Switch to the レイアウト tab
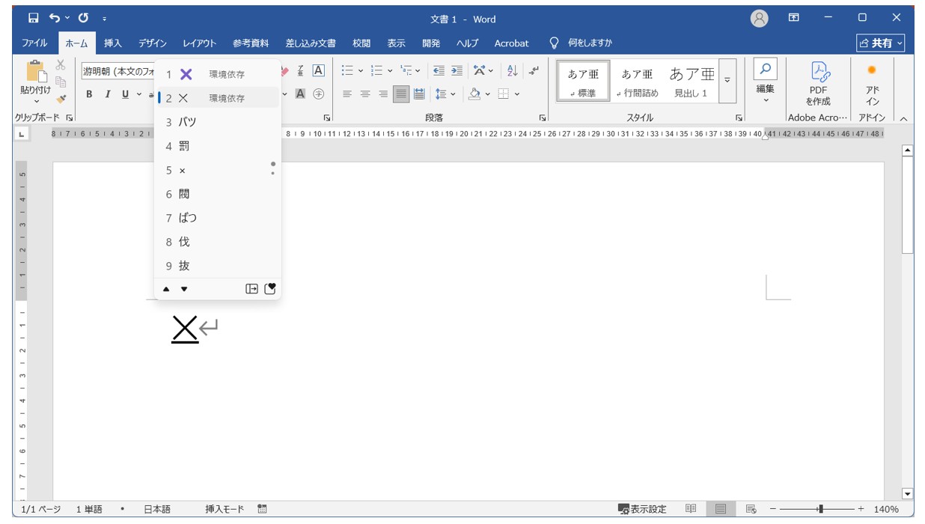This screenshot has width=925, height=524. click(x=200, y=43)
